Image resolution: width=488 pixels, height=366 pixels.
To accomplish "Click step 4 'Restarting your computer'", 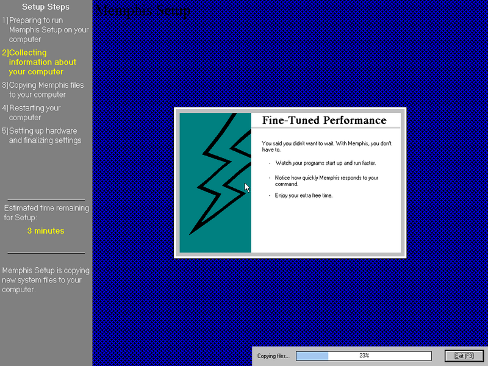I will click(32, 113).
